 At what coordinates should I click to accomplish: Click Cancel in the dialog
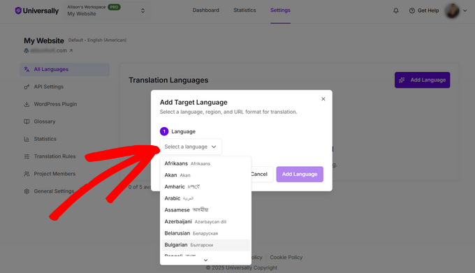pyautogui.click(x=262, y=175)
